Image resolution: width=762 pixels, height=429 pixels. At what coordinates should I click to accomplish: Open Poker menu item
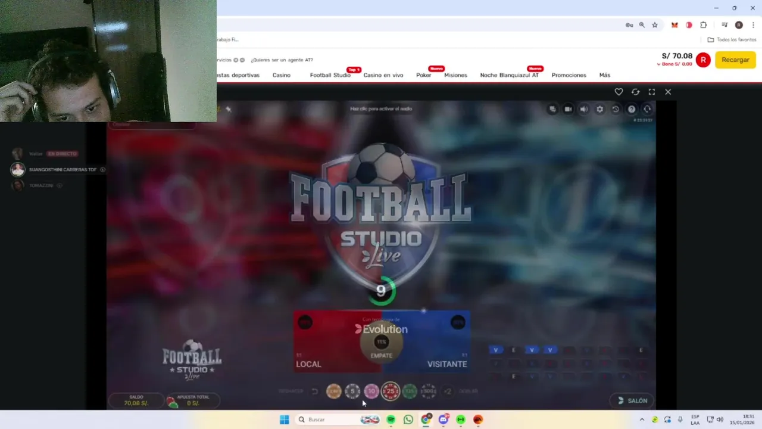pyautogui.click(x=424, y=75)
